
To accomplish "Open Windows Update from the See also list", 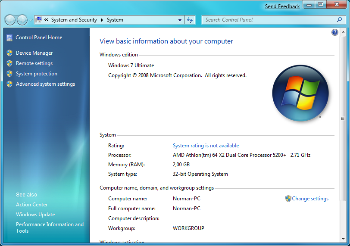I will pyautogui.click(x=35, y=215).
